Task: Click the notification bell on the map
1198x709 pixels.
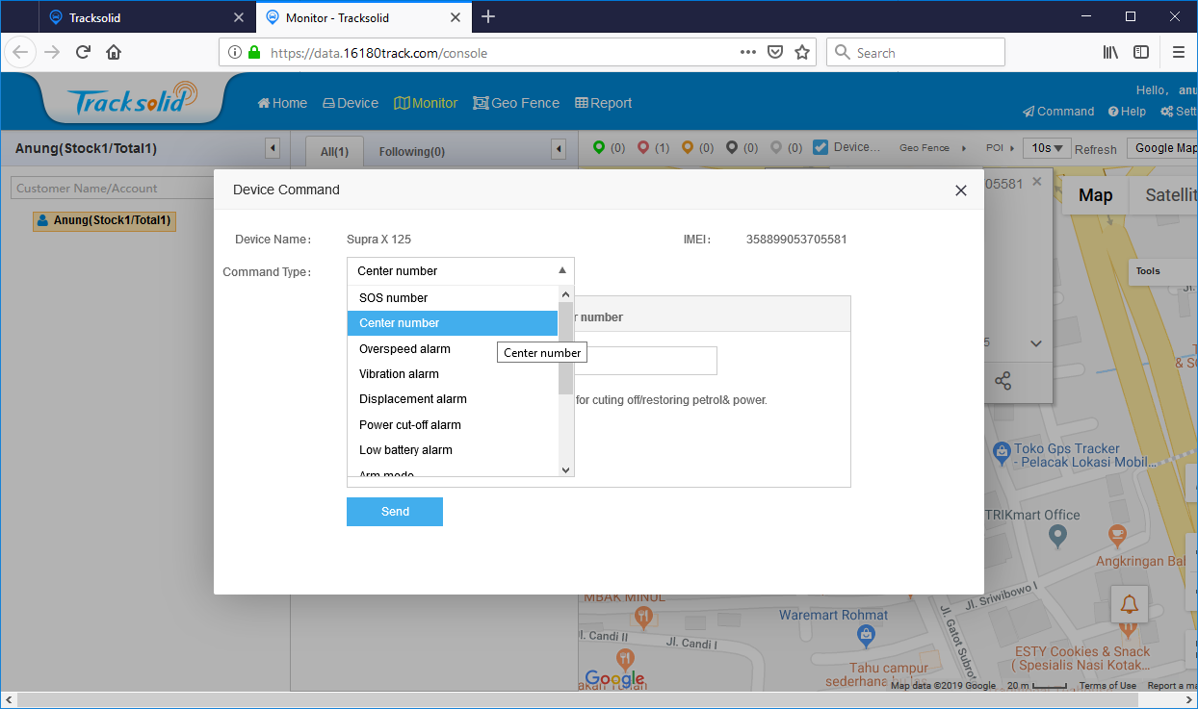Action: tap(1129, 603)
